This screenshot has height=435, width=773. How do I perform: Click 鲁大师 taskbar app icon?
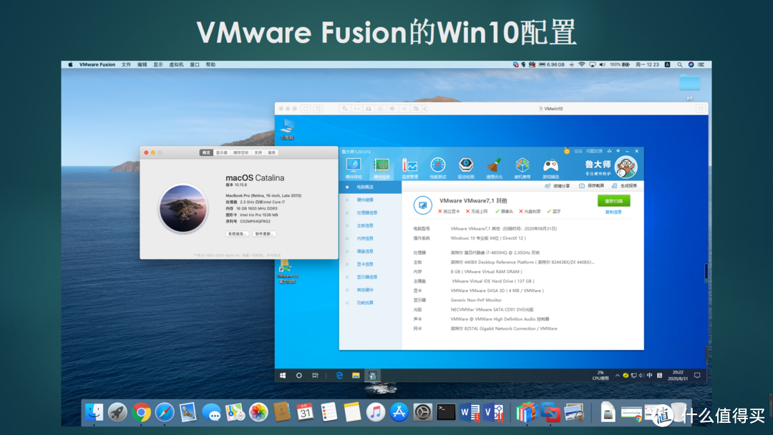(x=372, y=376)
